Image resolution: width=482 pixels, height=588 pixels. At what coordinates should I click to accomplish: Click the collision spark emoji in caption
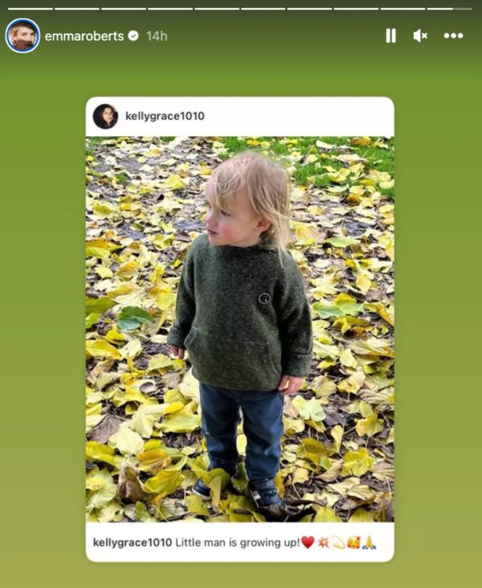click(x=323, y=542)
